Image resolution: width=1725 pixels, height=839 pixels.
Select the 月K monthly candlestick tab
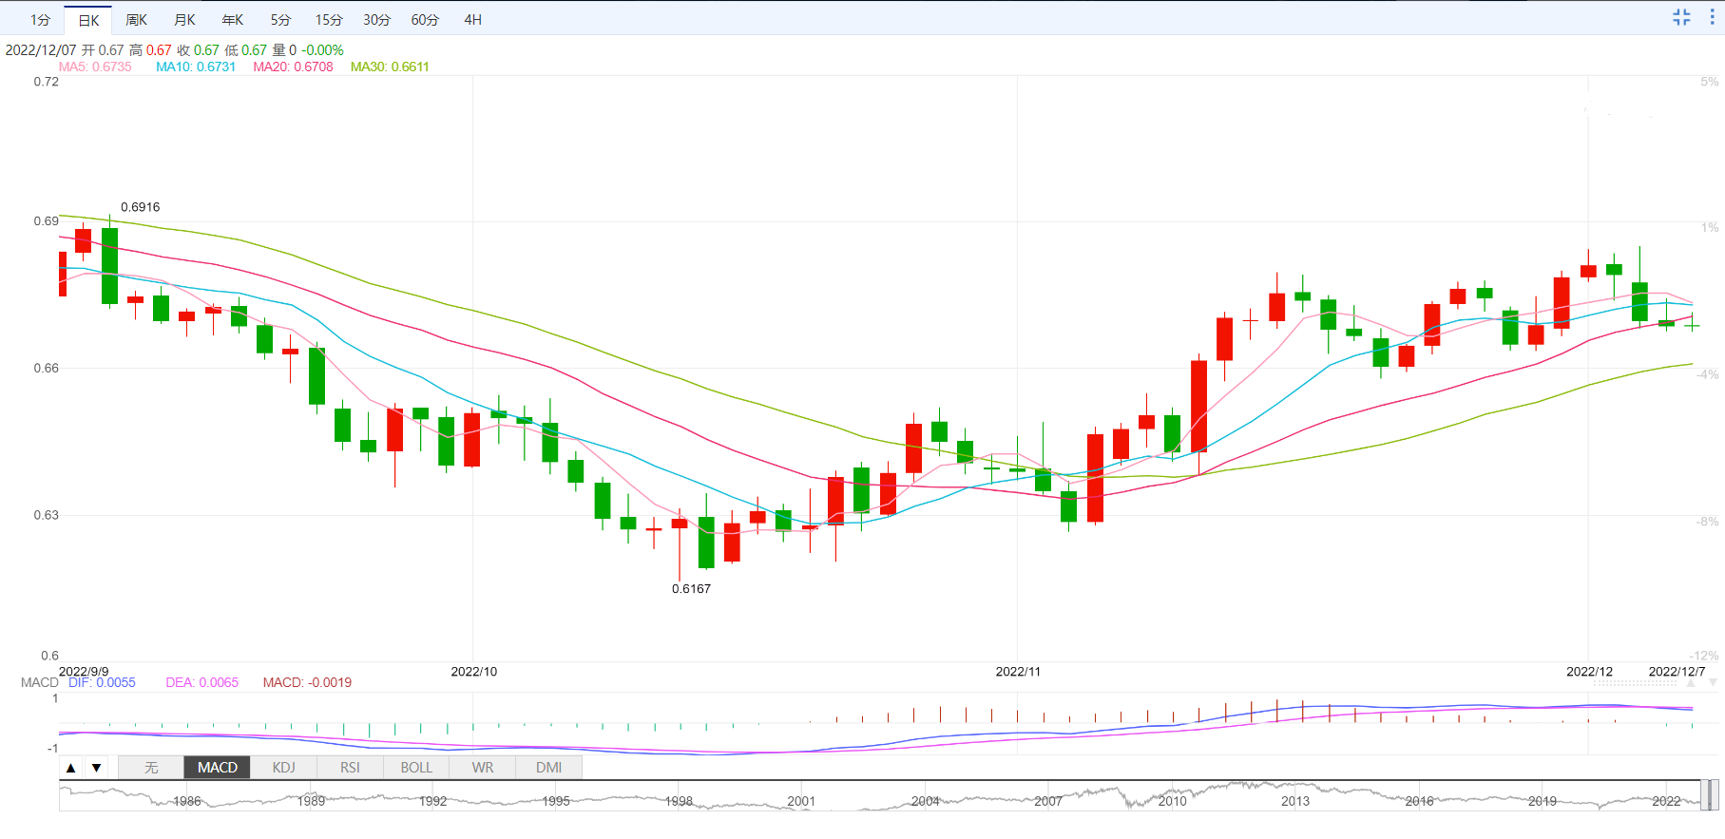[184, 20]
